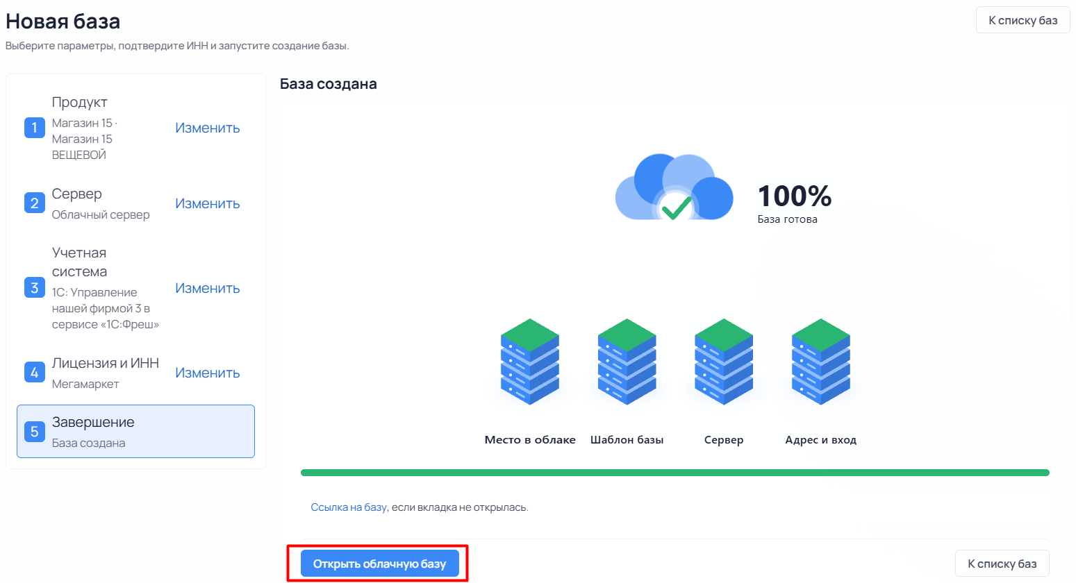Click the step 4 badge for Лицензия и ИНН
This screenshot has width=1076, height=583.
click(35, 373)
